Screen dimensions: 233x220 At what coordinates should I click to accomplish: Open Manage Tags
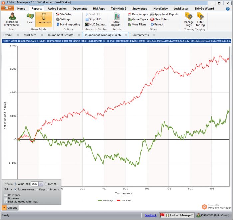(x=189, y=19)
